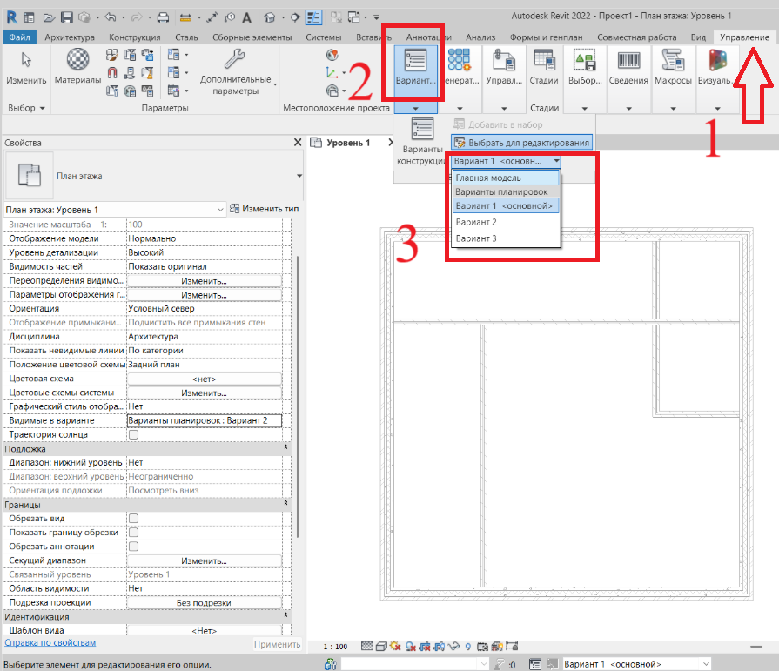
Task: Open the Визуаль... visual programming tool
Action: (x=717, y=60)
